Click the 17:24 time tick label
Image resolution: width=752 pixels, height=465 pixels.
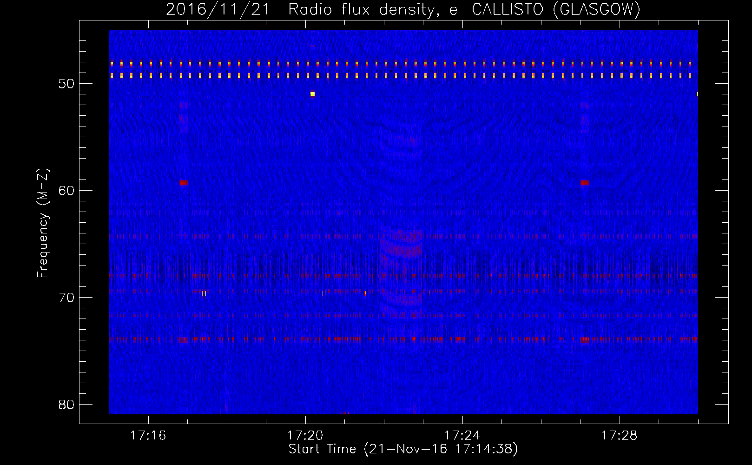tap(462, 436)
